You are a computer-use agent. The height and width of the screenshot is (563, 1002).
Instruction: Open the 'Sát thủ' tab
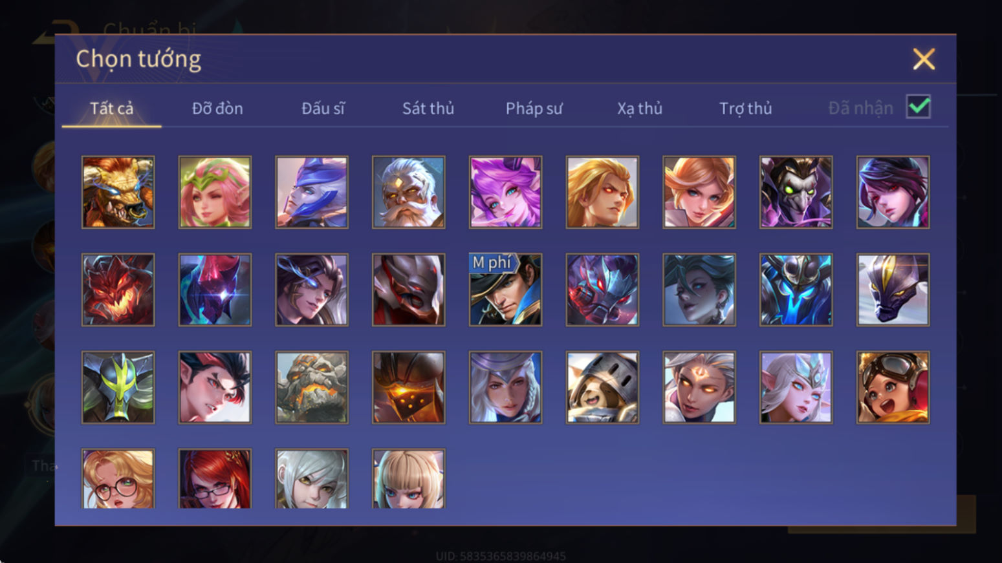click(428, 108)
